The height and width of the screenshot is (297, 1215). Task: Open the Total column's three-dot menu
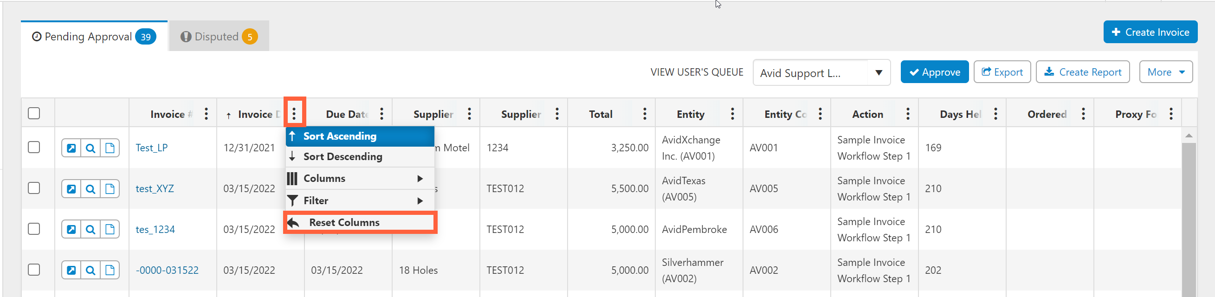coord(645,114)
